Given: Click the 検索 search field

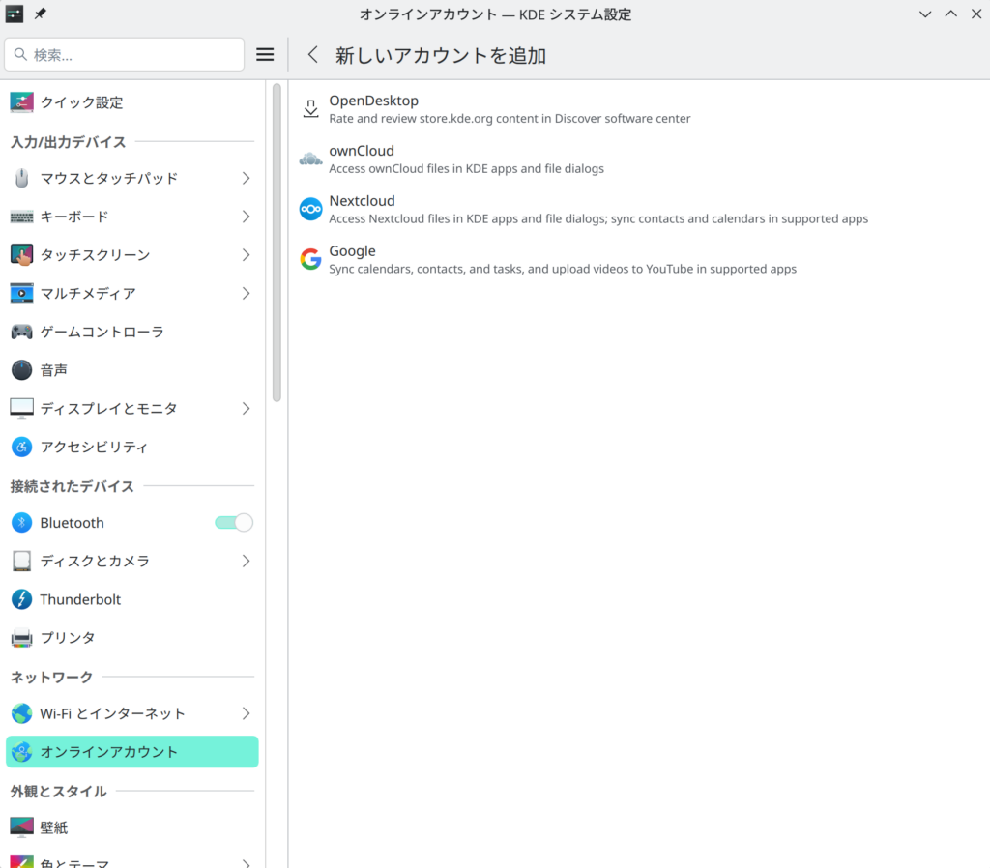Looking at the screenshot, I should coord(124,55).
